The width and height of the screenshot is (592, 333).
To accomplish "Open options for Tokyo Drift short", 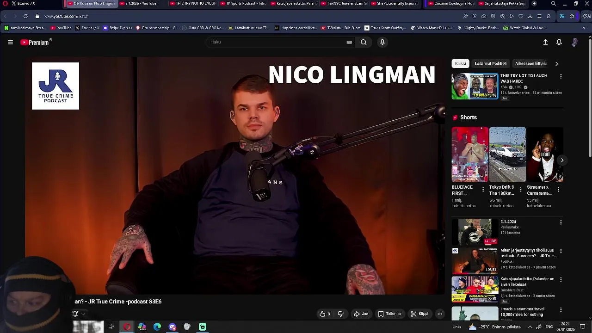I will [x=520, y=190].
